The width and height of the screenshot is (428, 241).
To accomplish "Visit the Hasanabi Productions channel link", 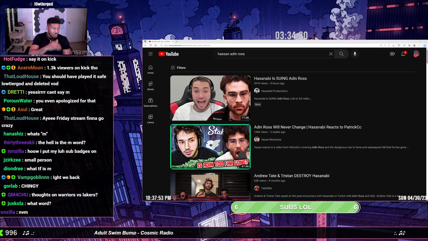I will click(274, 91).
